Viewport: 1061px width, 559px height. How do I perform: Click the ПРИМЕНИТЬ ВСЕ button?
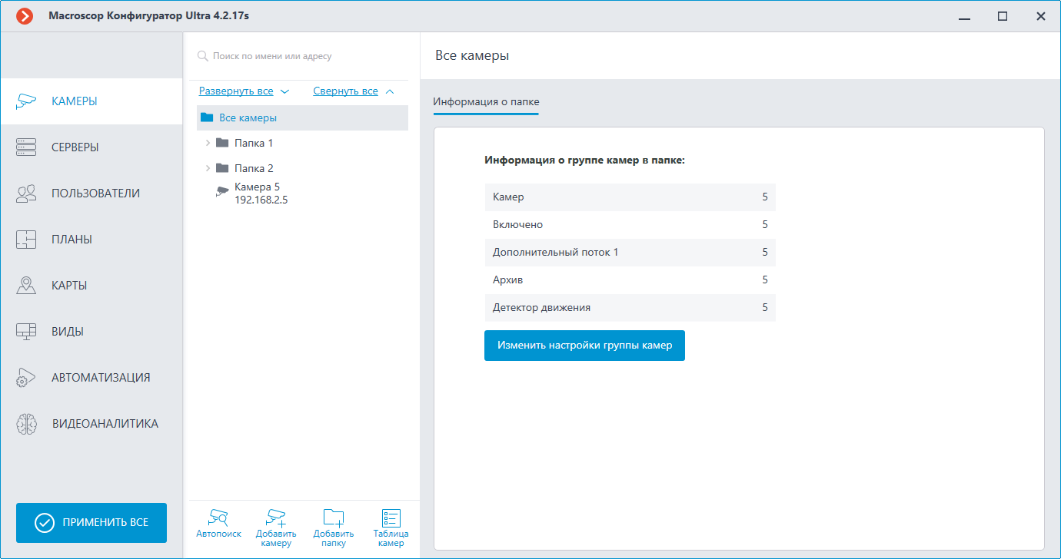click(91, 523)
